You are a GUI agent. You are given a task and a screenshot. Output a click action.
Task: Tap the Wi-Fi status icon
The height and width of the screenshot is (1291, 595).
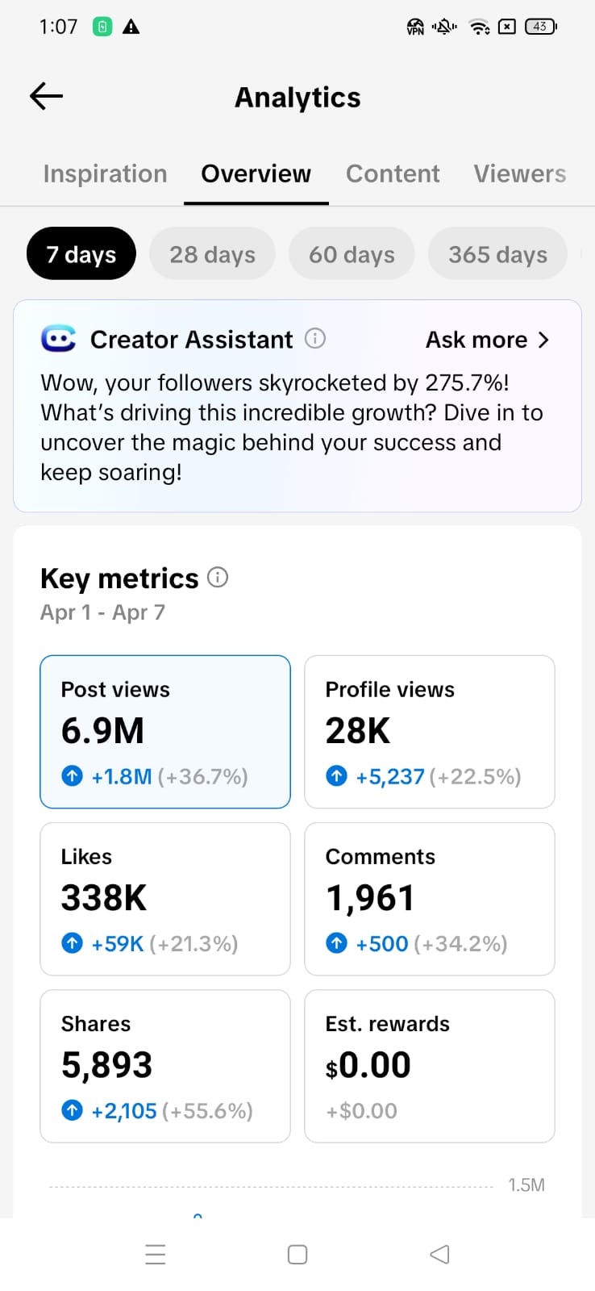click(480, 27)
